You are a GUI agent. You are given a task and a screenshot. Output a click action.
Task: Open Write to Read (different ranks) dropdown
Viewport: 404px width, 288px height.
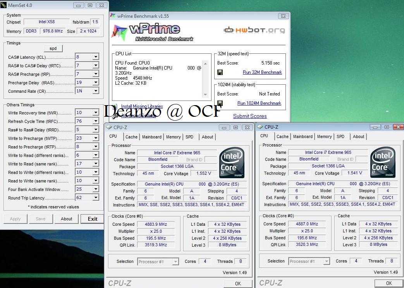coord(96,155)
